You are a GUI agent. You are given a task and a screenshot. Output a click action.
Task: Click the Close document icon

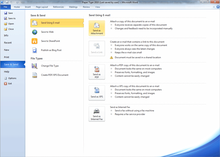point(5,29)
